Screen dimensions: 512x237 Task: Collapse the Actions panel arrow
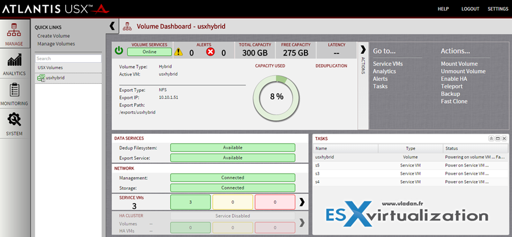pyautogui.click(x=363, y=49)
